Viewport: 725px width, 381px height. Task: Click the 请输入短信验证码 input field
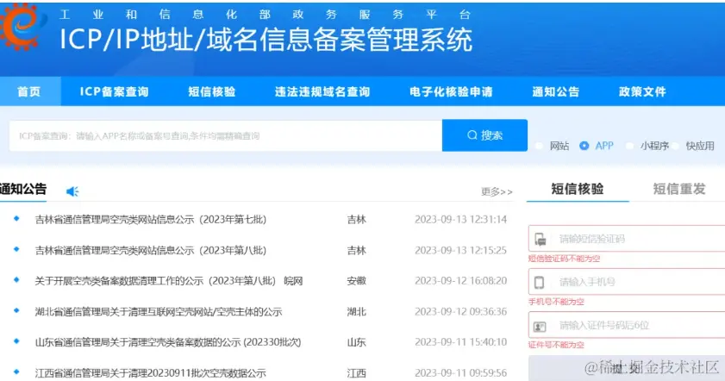click(627, 239)
